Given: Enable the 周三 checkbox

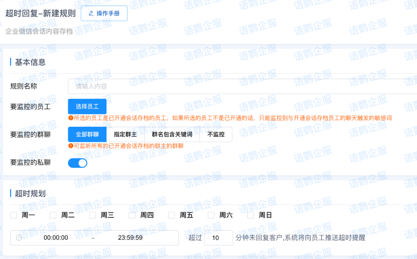Looking at the screenshot, I should 93,215.
